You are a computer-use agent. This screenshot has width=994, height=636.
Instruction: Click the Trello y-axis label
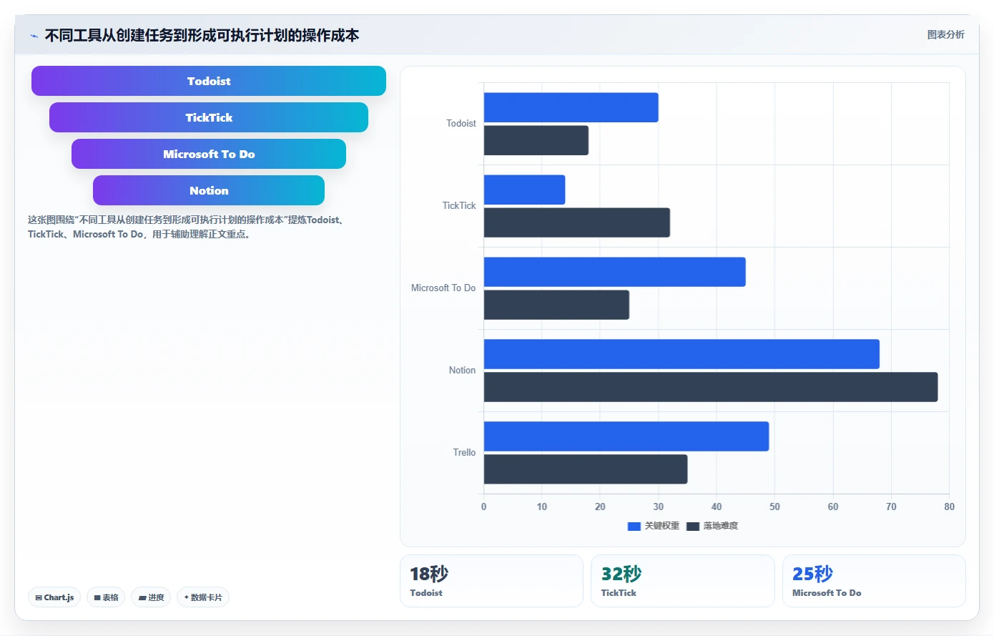point(464,453)
